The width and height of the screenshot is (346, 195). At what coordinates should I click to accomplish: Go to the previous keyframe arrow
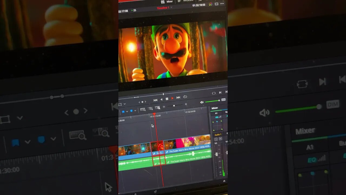click(x=139, y=102)
